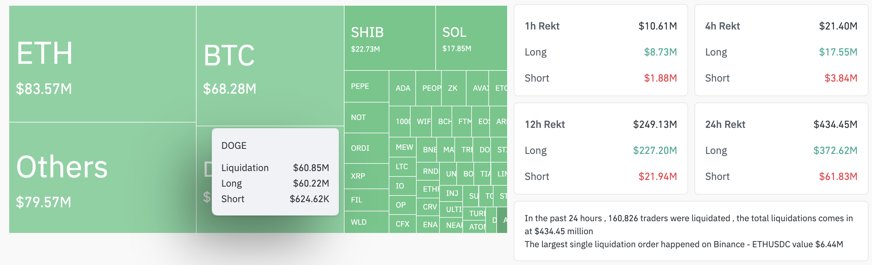Open the SHIB tile in the treemap
The width and height of the screenshot is (872, 265).
(390, 38)
